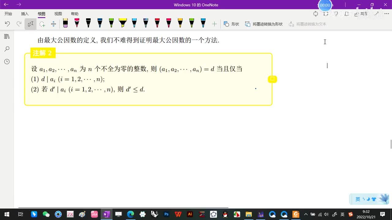
Task: Pick the red pen beside the pink pen
Action: [x=157, y=23]
